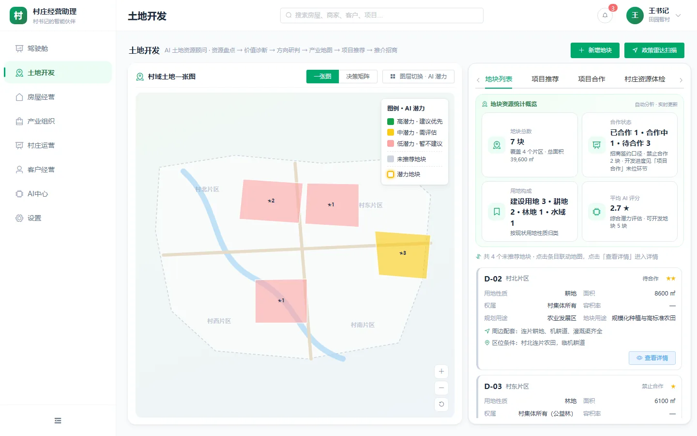Open the AI中心 chip icon
Screen dimensions: 697x436
19,194
